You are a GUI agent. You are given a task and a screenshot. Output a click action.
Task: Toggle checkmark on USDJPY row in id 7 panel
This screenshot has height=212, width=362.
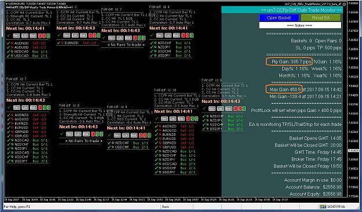click(9, 161)
